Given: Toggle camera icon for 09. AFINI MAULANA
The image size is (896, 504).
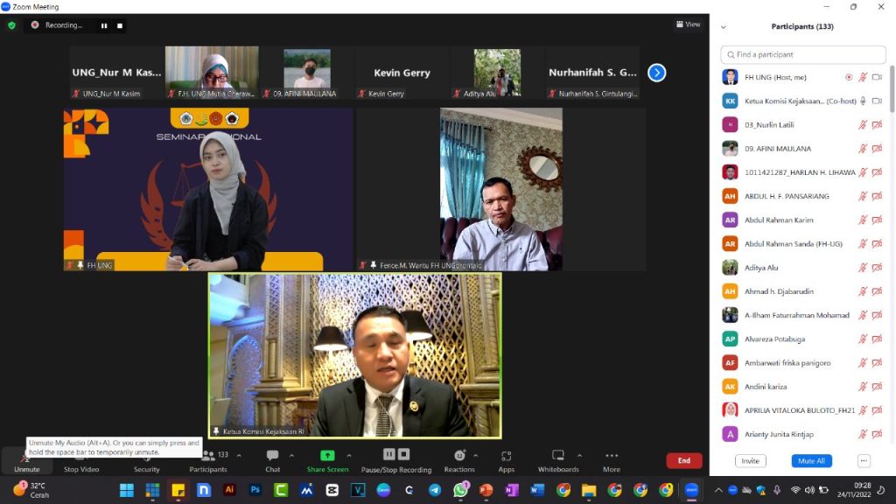Looking at the screenshot, I should [x=877, y=149].
